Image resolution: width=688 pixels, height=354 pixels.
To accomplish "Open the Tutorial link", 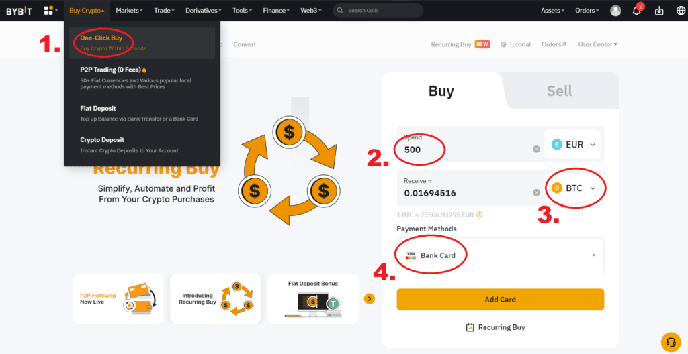I will coord(515,44).
